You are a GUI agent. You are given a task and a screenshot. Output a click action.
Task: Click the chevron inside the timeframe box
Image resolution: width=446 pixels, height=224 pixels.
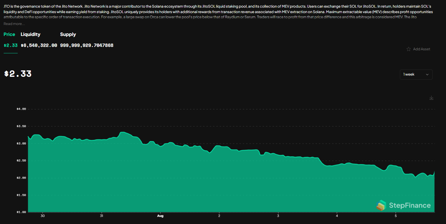coord(427,74)
